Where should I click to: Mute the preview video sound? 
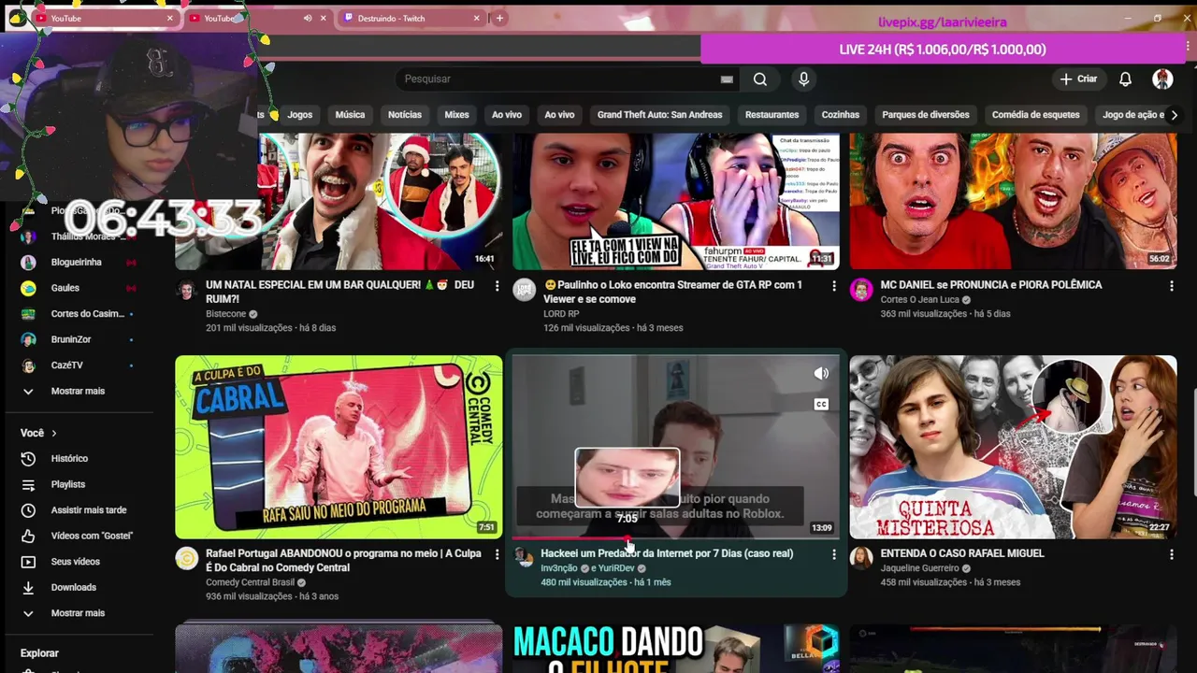tap(821, 374)
